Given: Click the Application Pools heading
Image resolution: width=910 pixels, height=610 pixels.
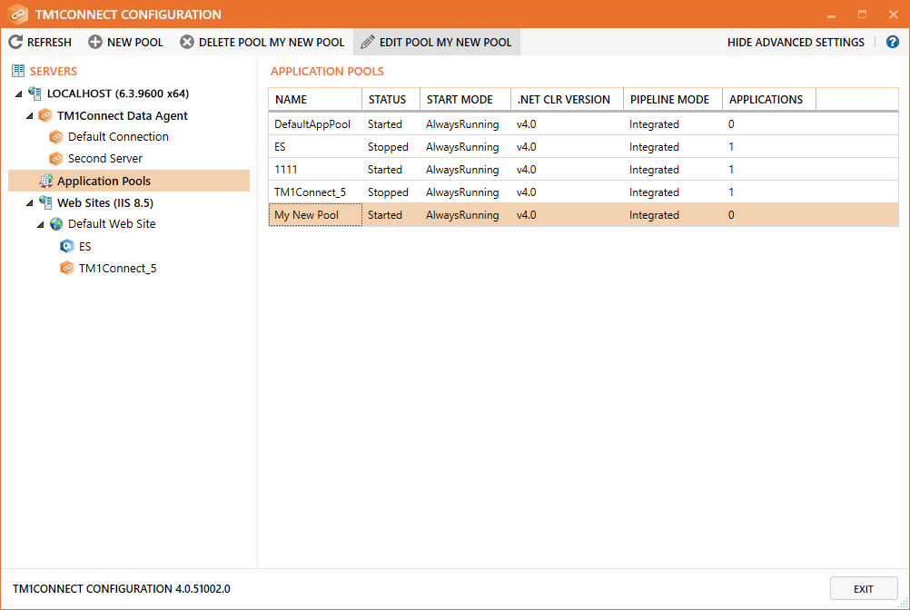Looking at the screenshot, I should coord(327,72).
